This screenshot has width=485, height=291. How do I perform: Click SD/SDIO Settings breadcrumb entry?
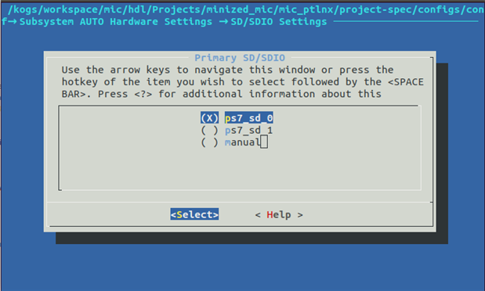(x=279, y=22)
